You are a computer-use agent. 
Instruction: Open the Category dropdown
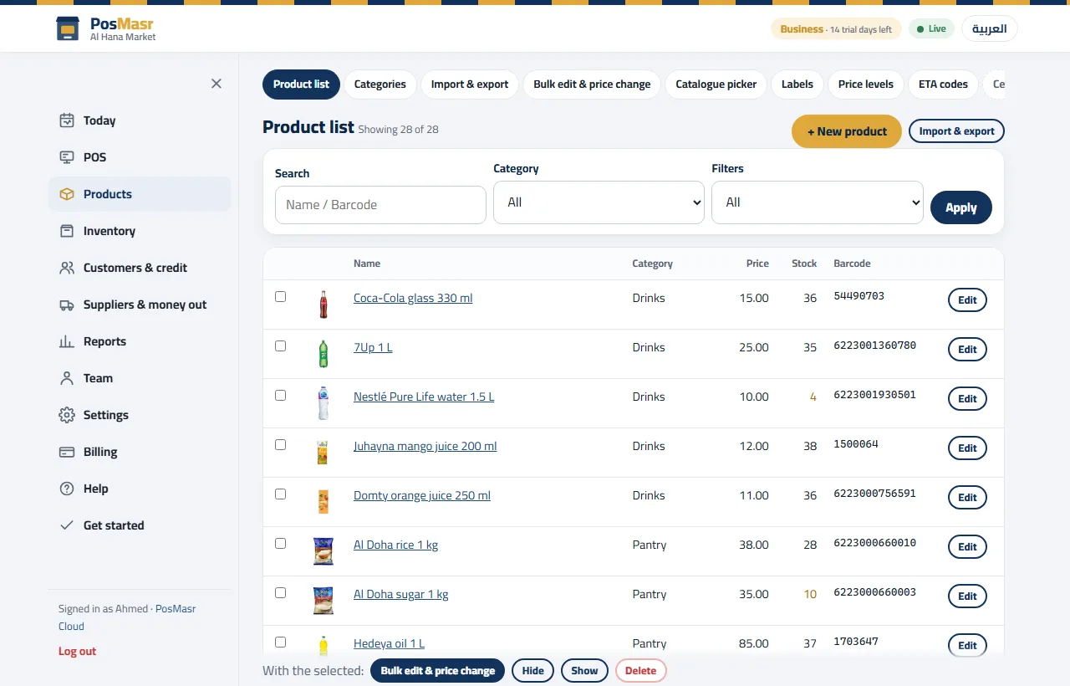599,202
